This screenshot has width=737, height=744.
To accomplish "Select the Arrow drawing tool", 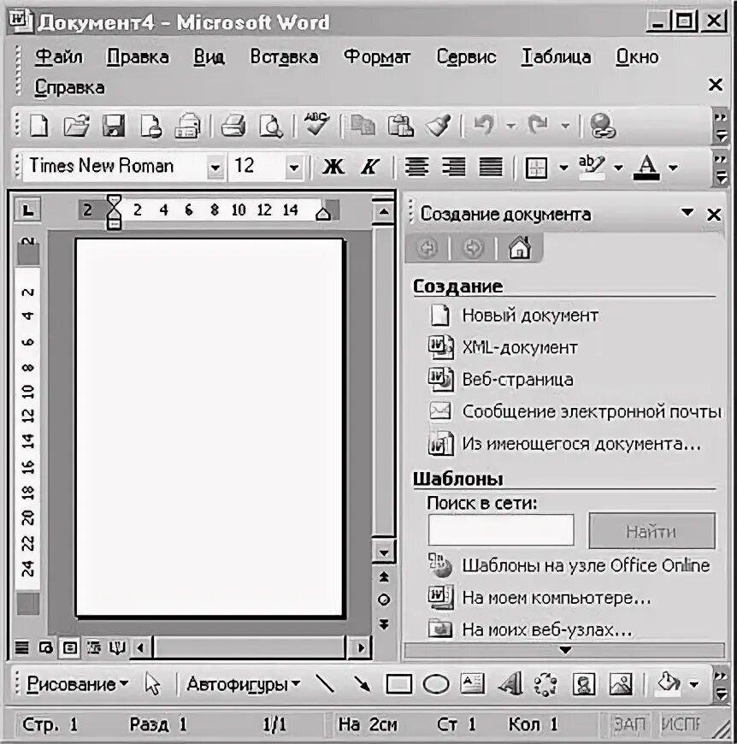I will tap(363, 684).
